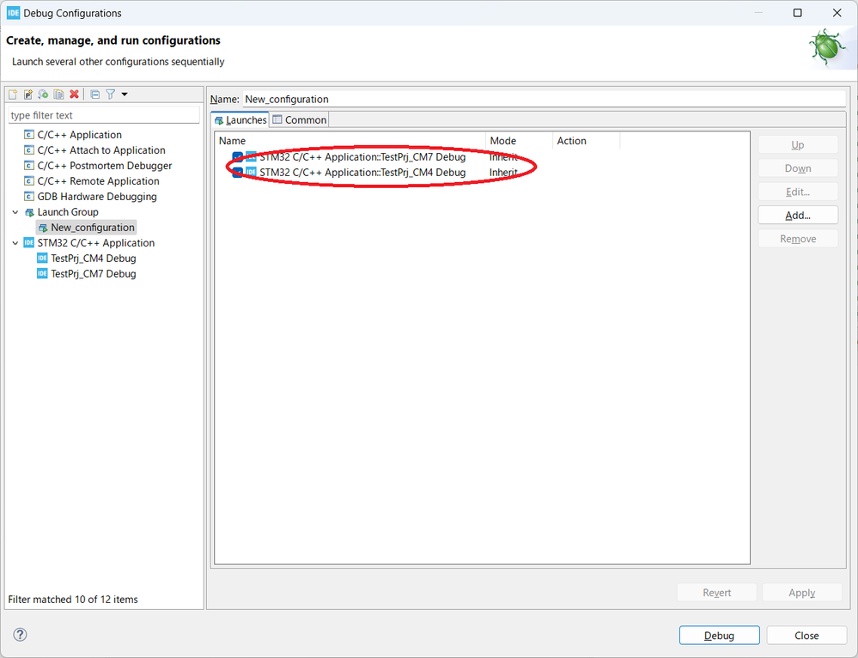Viewport: 858px width, 658px height.
Task: Click the Add... button
Action: [798, 215]
